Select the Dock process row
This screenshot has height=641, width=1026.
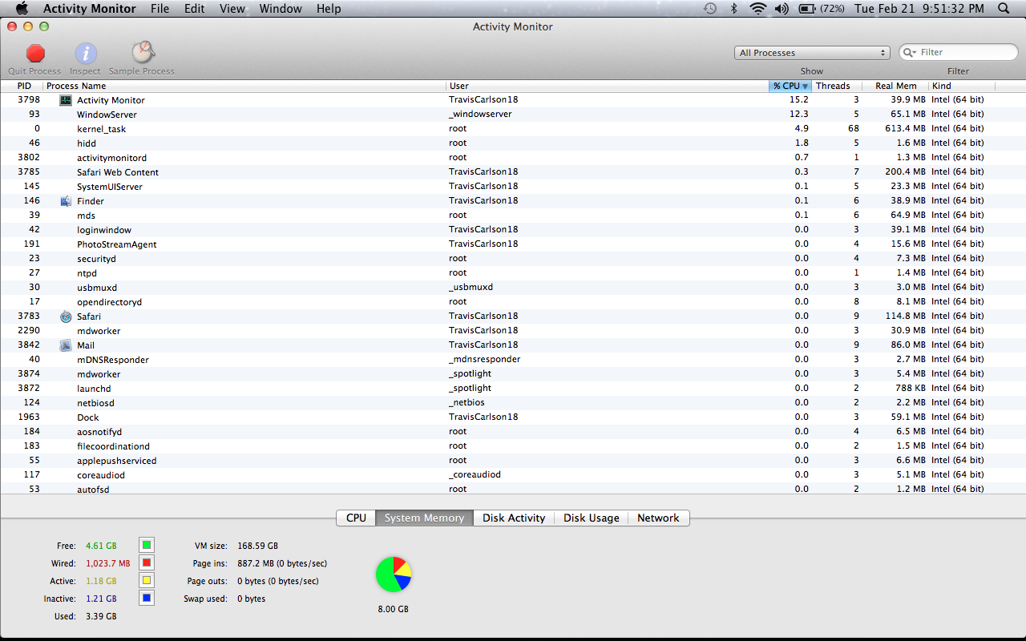(x=513, y=417)
